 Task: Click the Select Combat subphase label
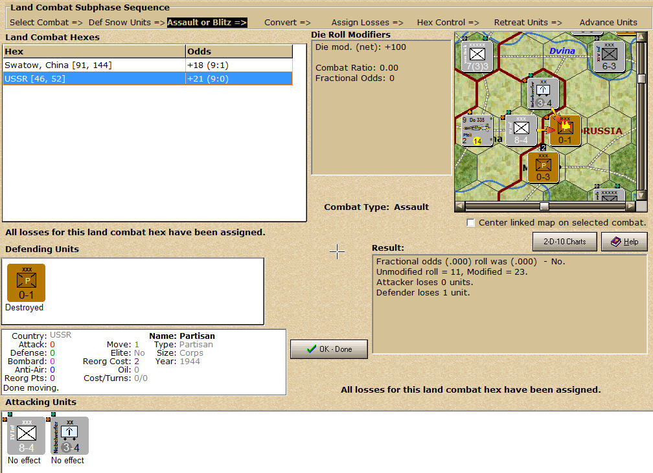pyautogui.click(x=46, y=23)
